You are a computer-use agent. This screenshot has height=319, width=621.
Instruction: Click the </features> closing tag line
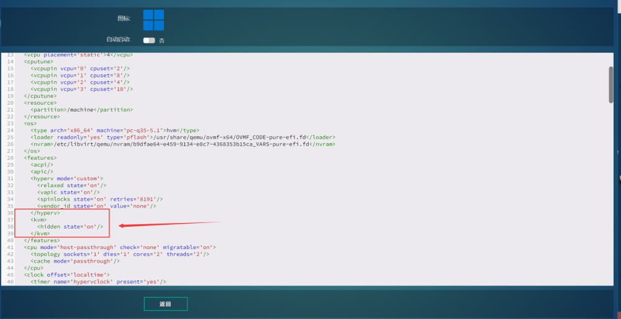coord(42,240)
